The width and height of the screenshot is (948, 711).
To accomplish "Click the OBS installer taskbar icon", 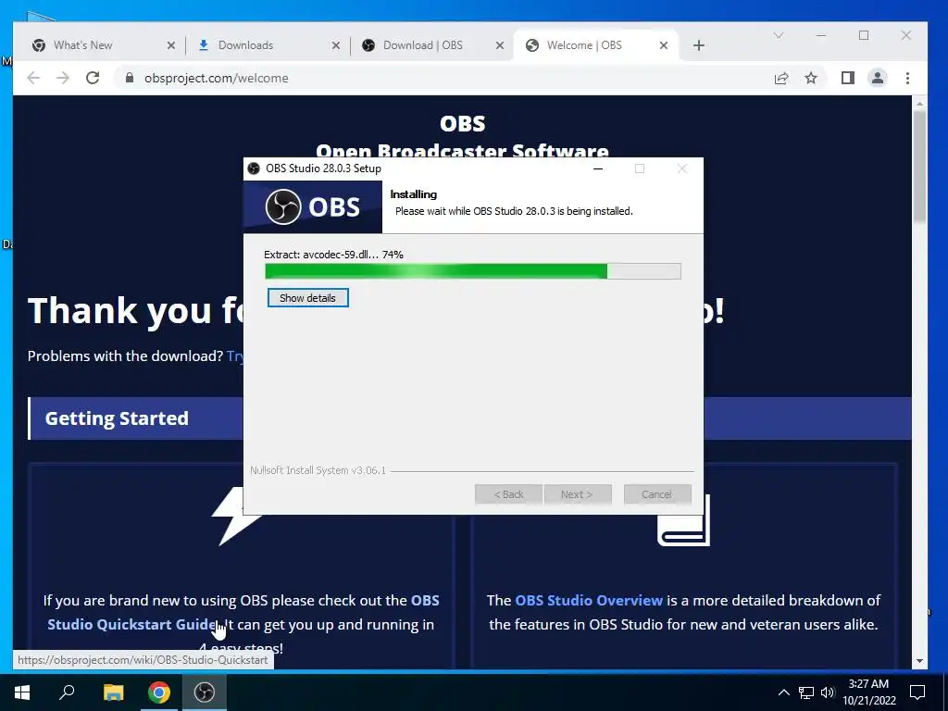I will [205, 692].
